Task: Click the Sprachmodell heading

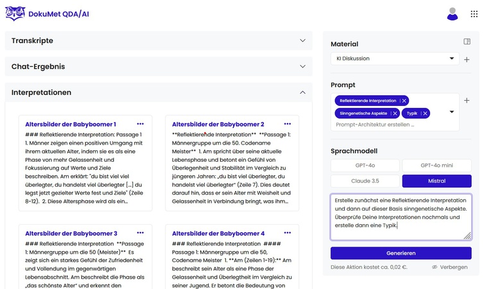Action: click(354, 151)
